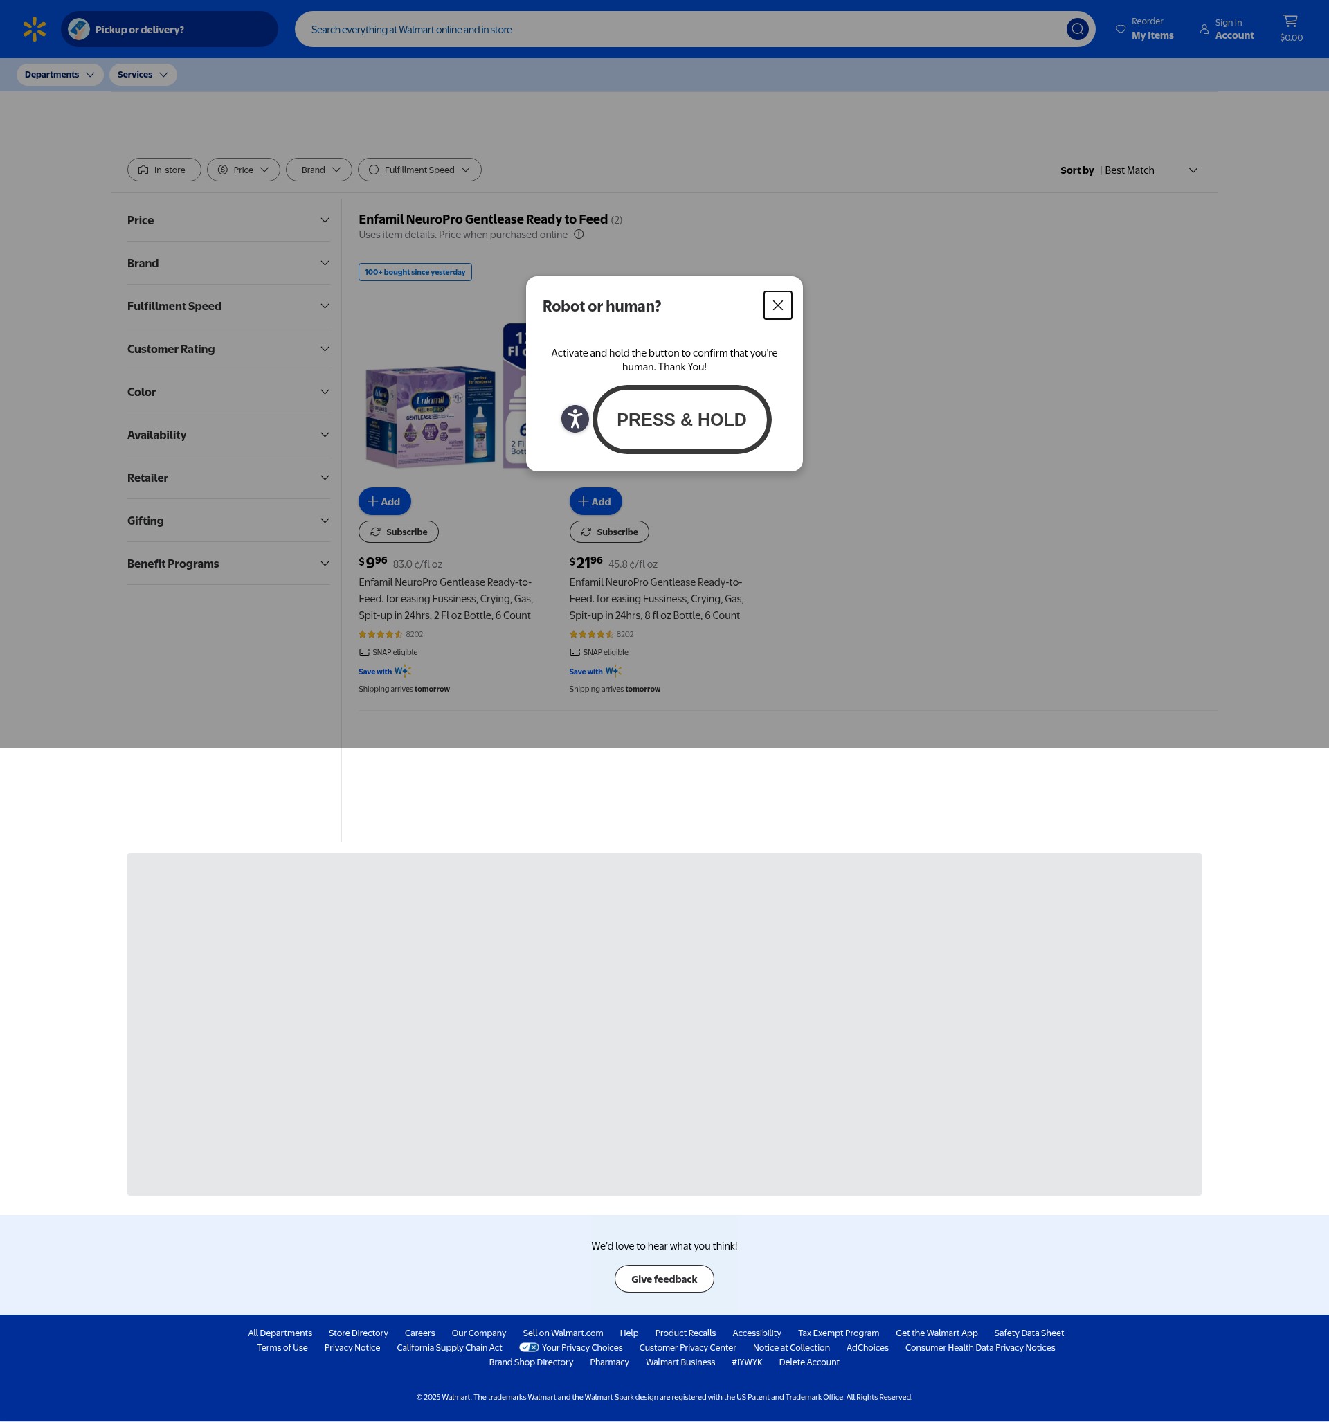The width and height of the screenshot is (1329, 1422).
Task: Open the Terms of Use link
Action: pos(282,1348)
